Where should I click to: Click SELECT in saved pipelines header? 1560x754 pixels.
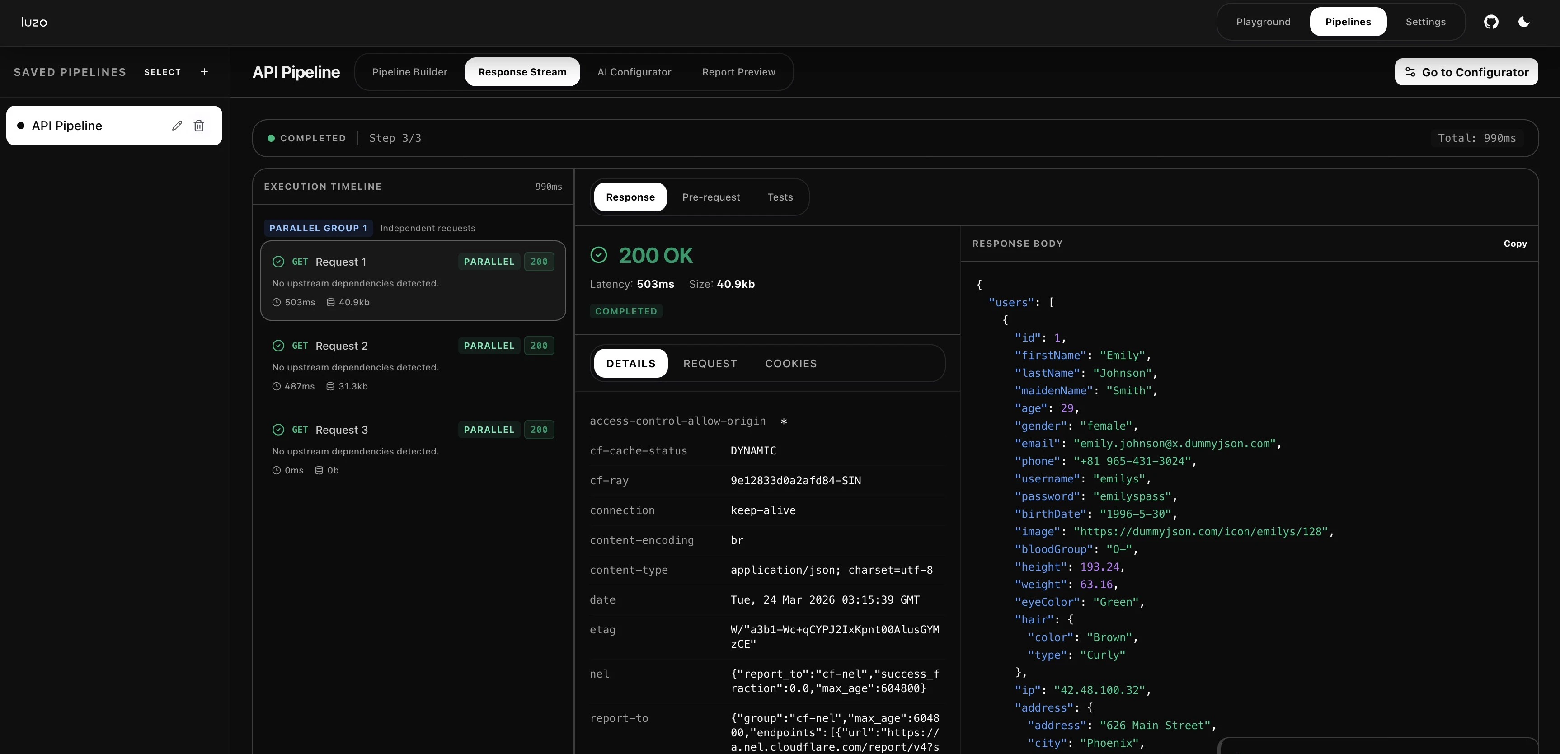[x=162, y=72]
